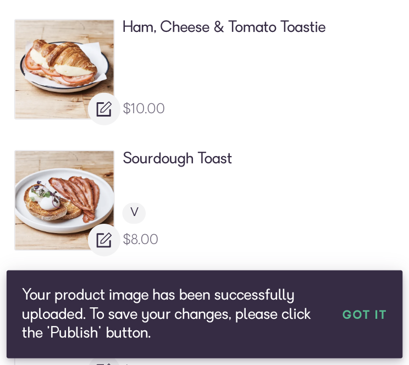Viewport: 409px width, 365px height.
Task: Click the partially hidden edit icon below the notification
Action: click(104, 362)
